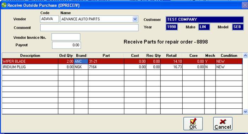Click the ANC brand cell

click(81, 61)
